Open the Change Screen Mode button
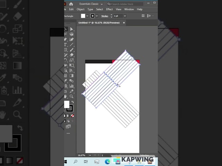 pos(68,127)
